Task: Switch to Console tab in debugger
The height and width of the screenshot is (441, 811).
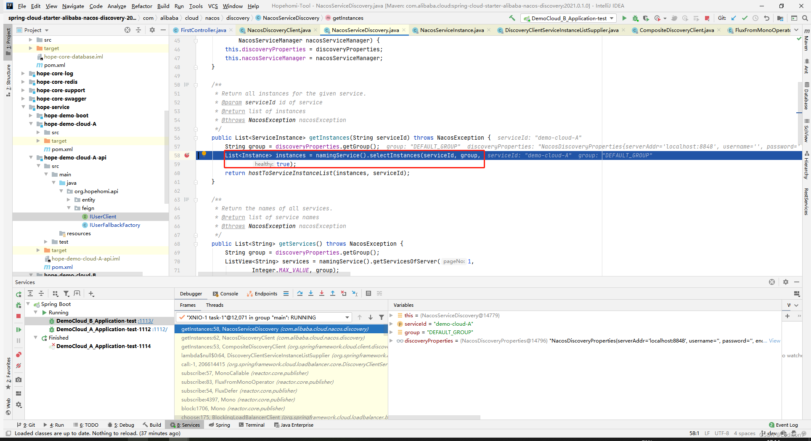Action: tap(225, 294)
